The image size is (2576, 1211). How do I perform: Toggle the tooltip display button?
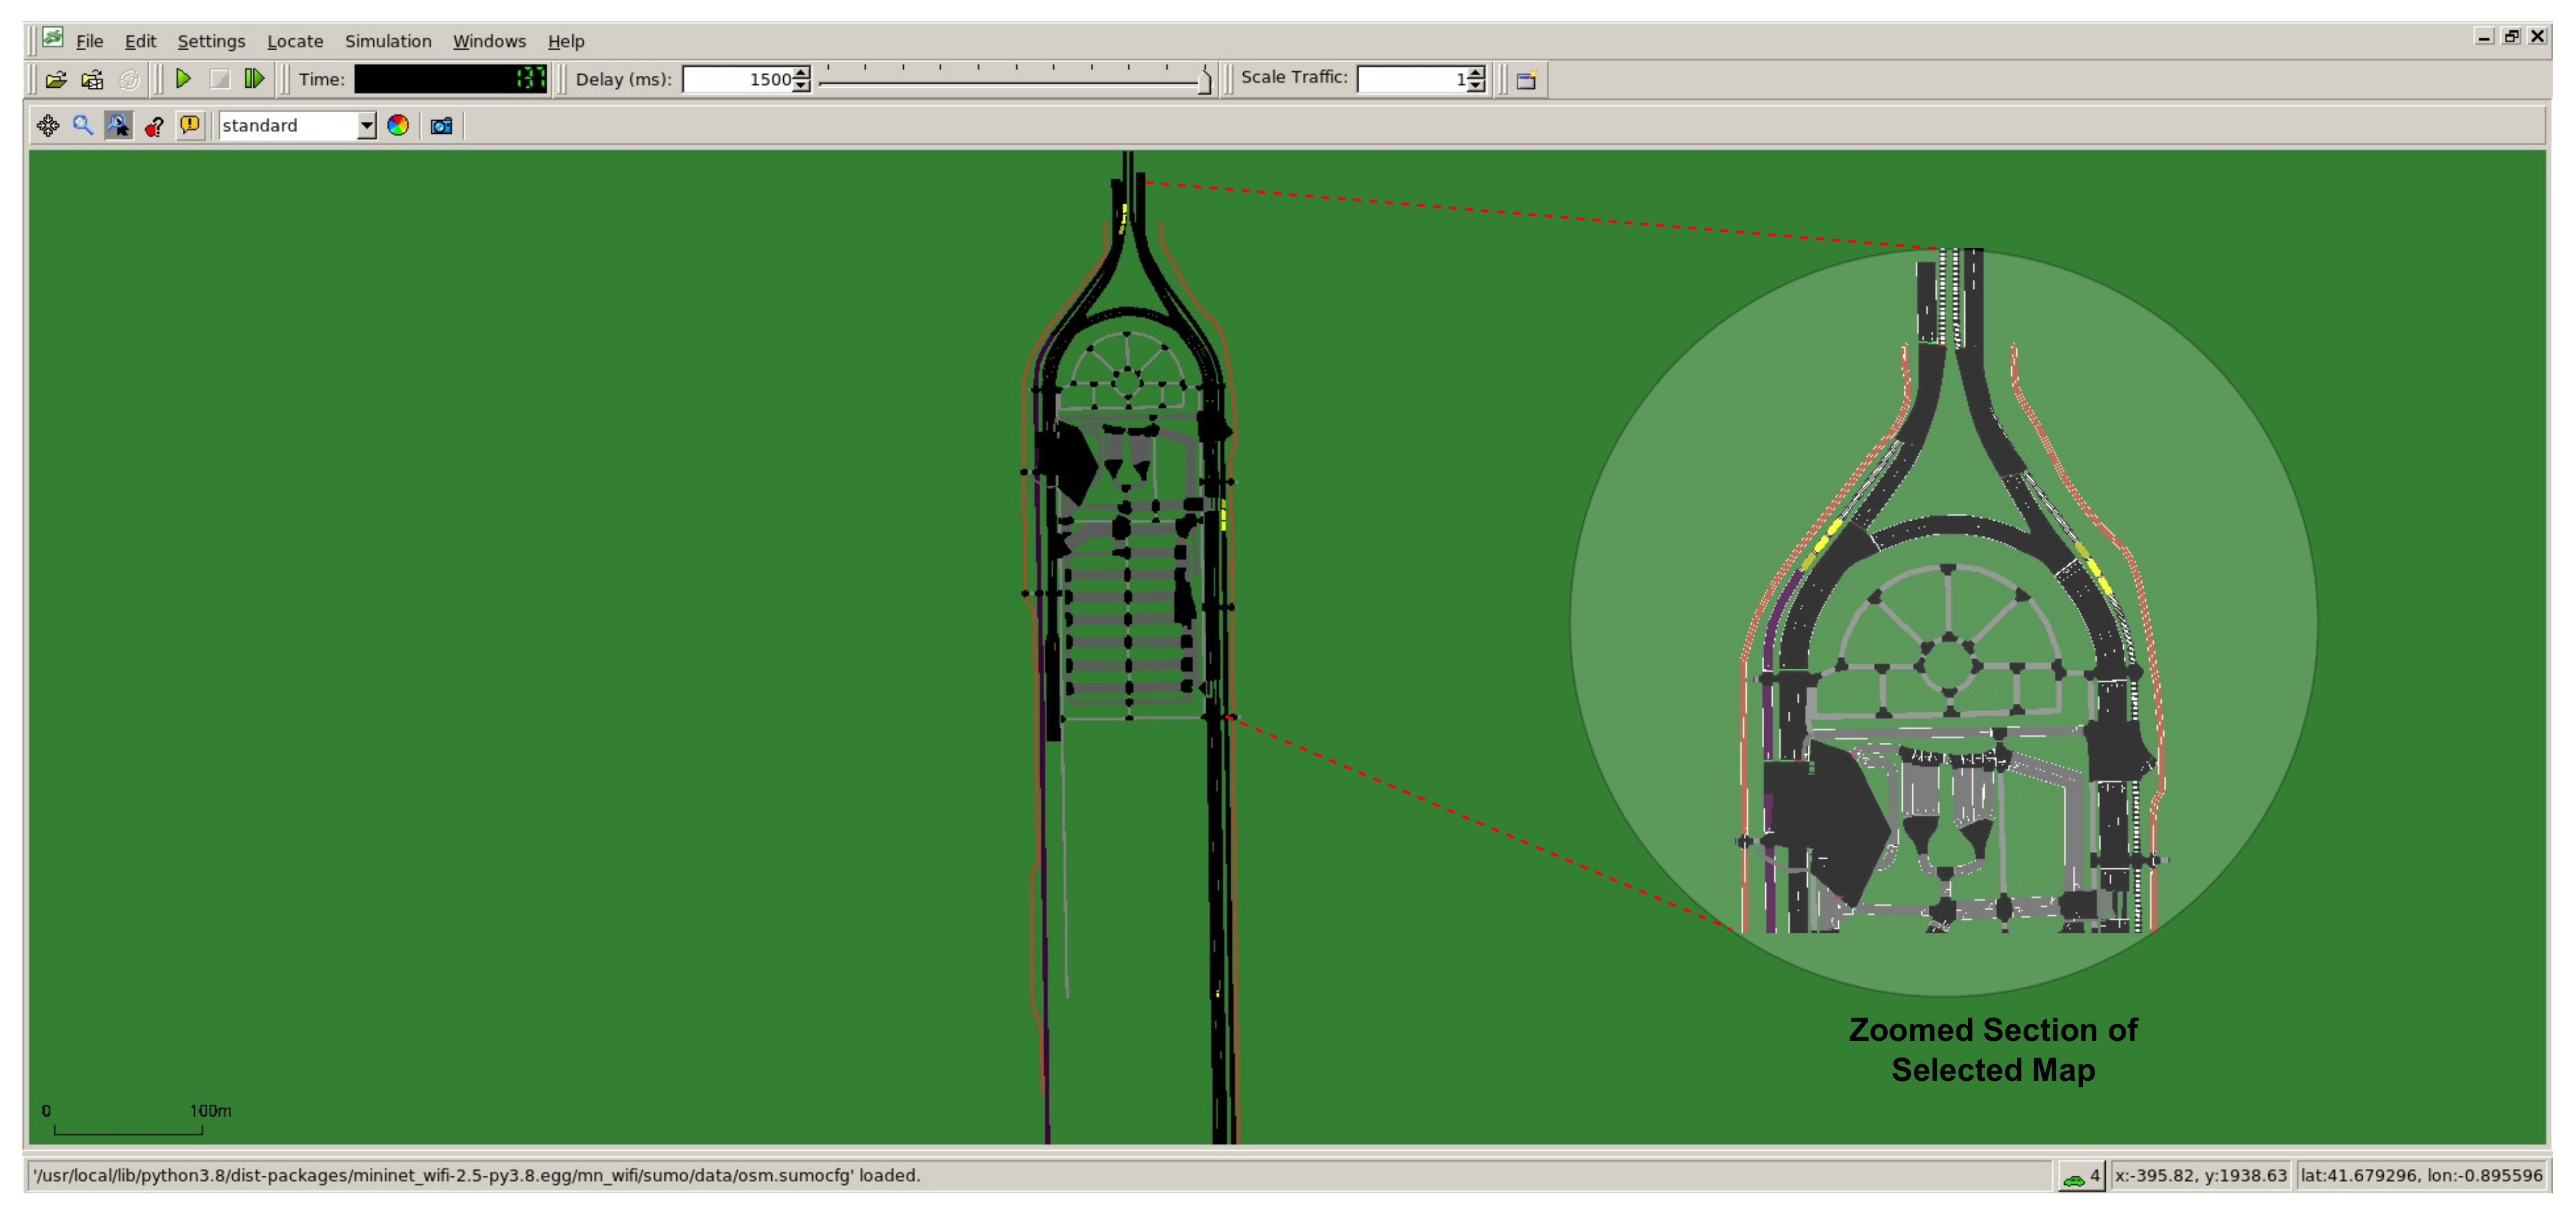pos(154,126)
